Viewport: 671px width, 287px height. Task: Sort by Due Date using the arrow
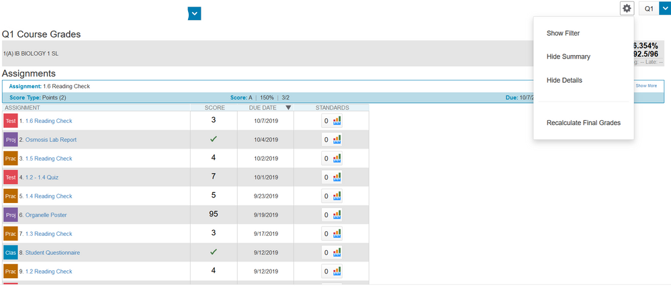[288, 108]
